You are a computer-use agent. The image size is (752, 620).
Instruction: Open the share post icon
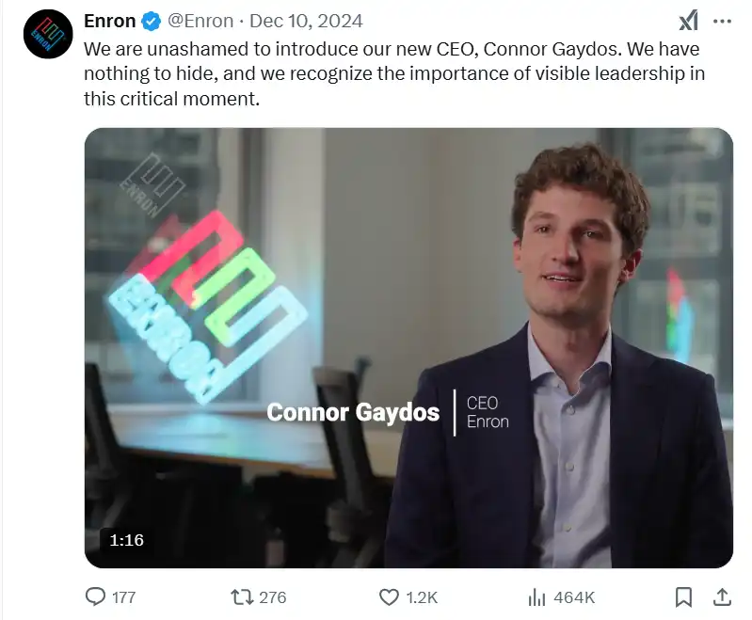click(723, 596)
